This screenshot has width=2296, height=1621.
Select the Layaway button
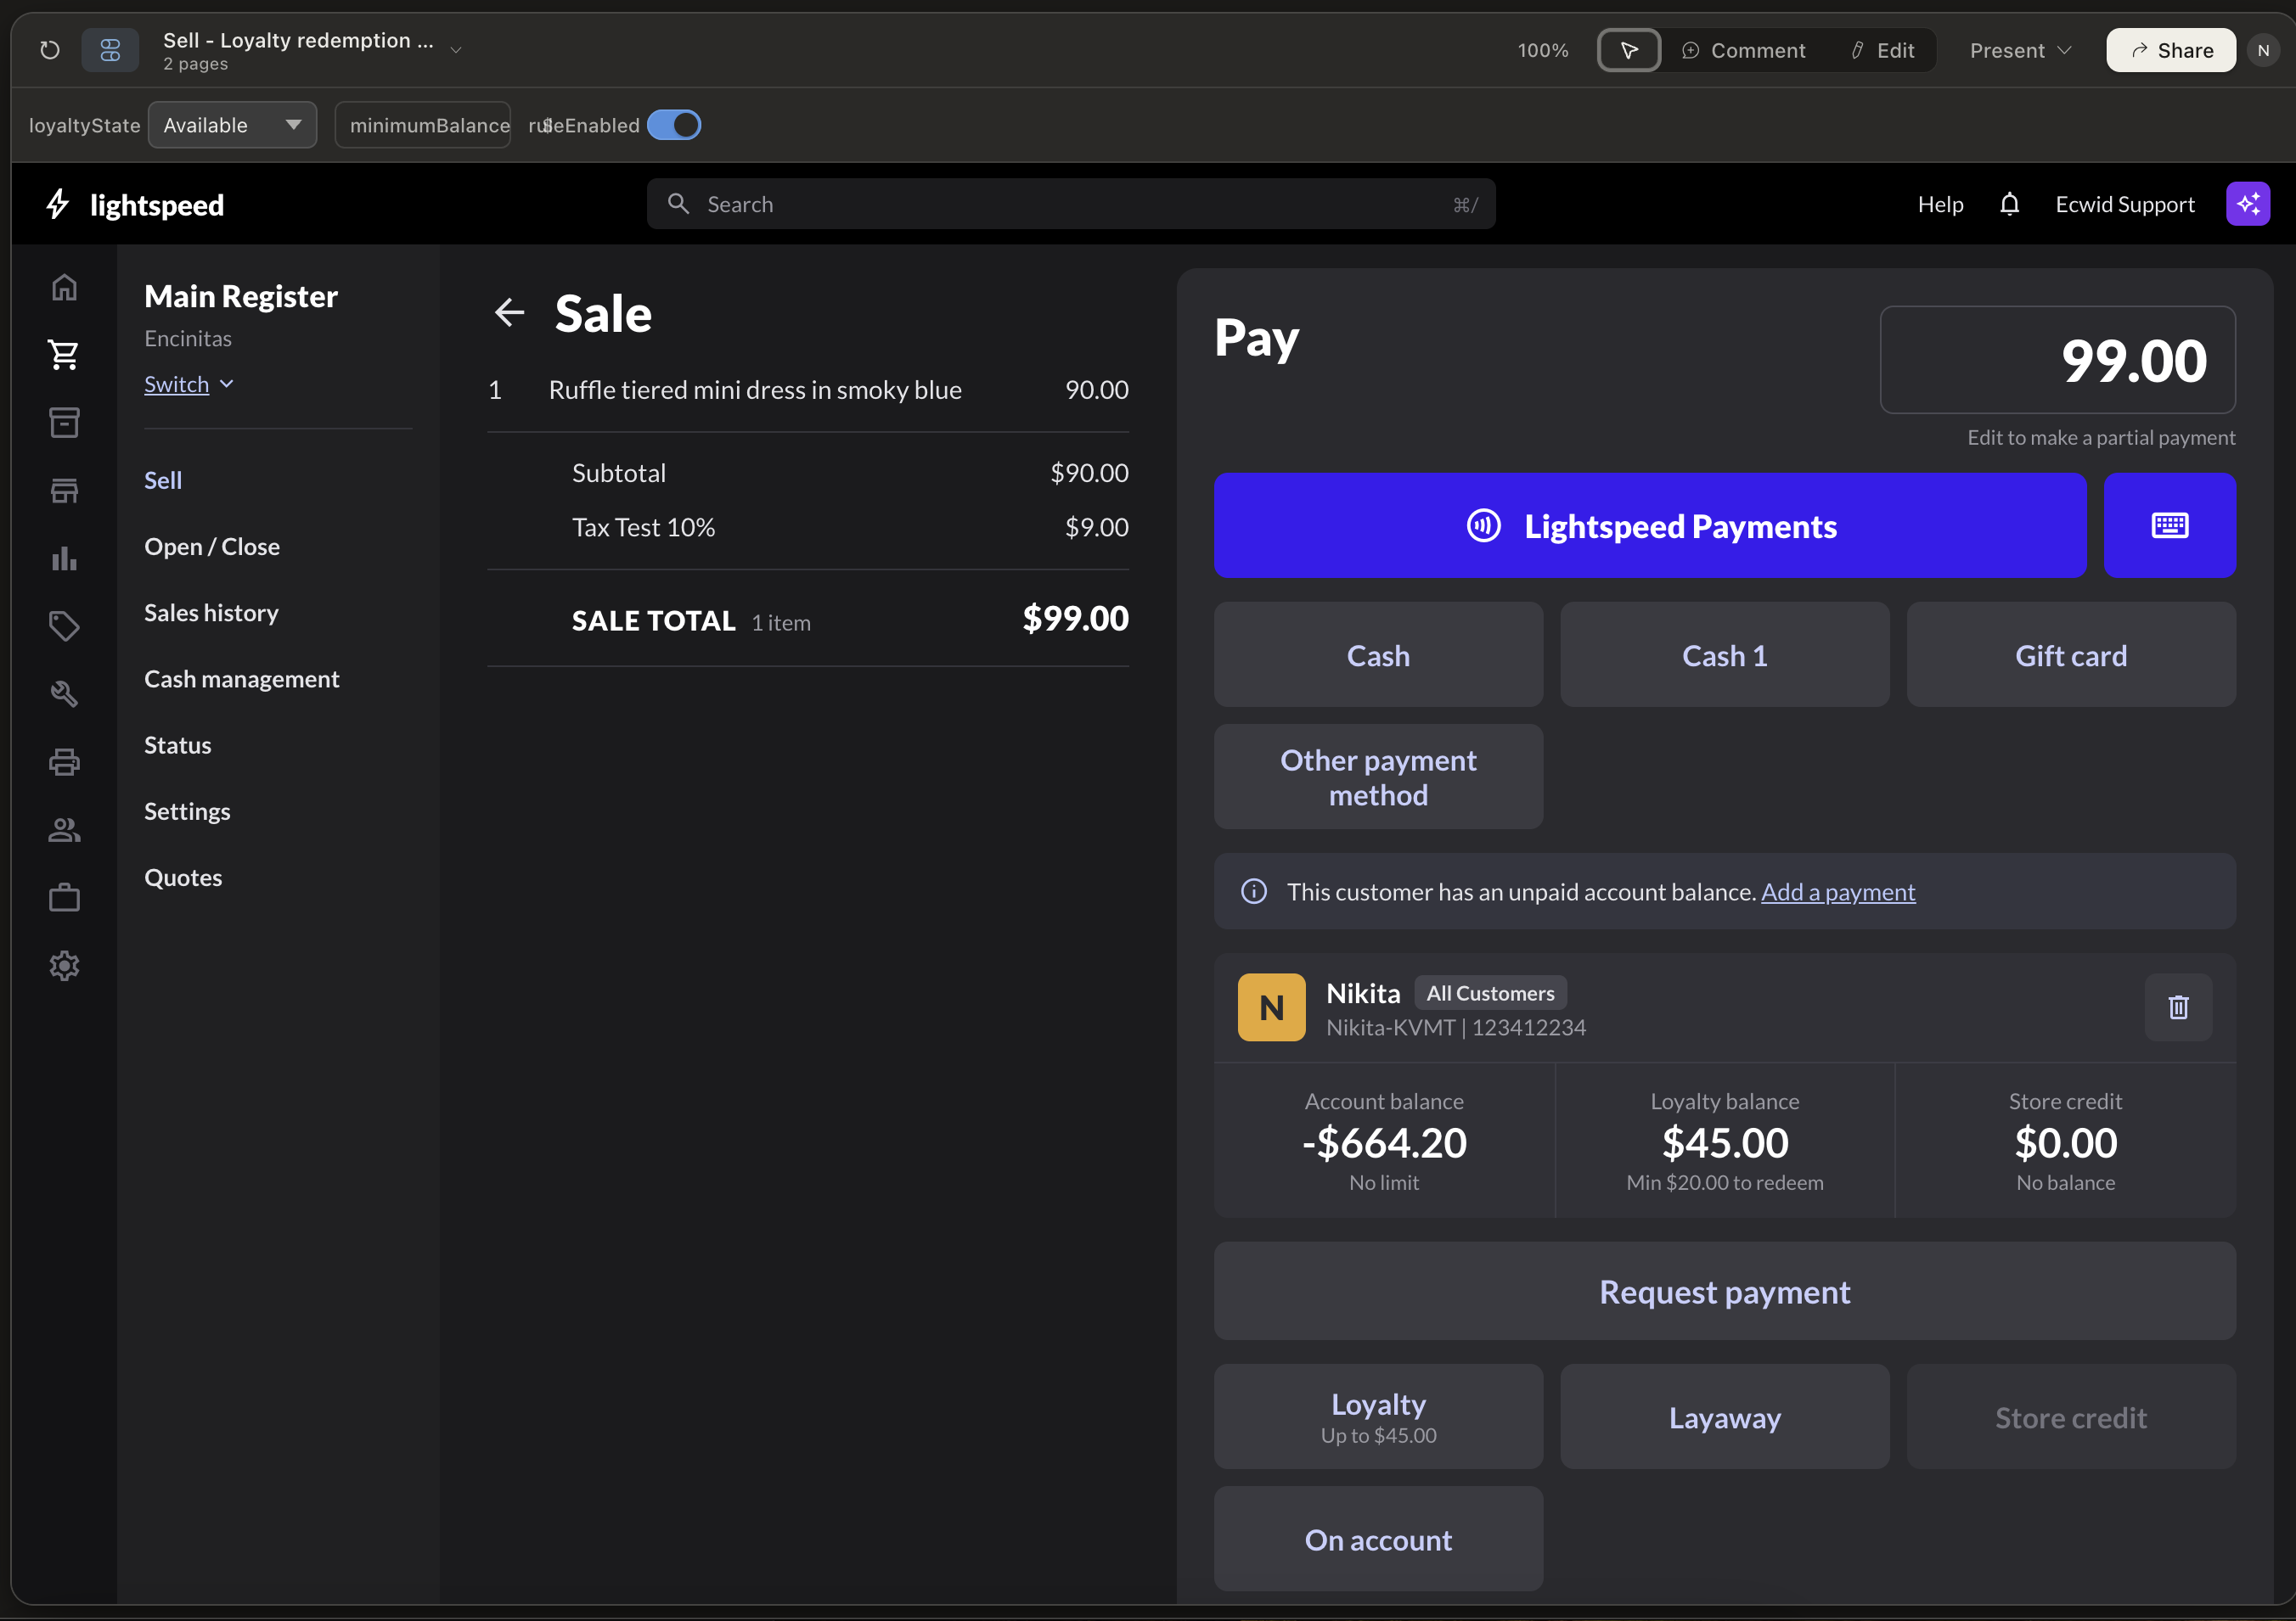point(1725,1416)
